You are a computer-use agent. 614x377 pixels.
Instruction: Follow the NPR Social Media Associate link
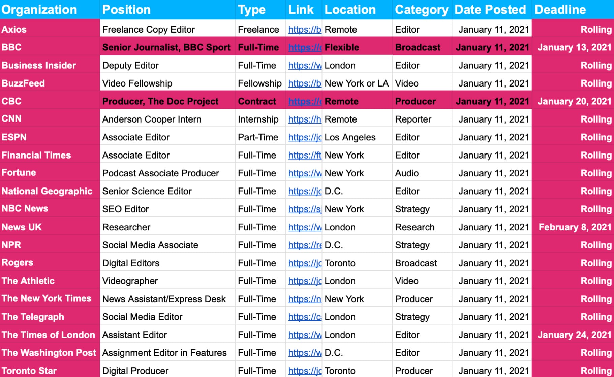pos(304,245)
